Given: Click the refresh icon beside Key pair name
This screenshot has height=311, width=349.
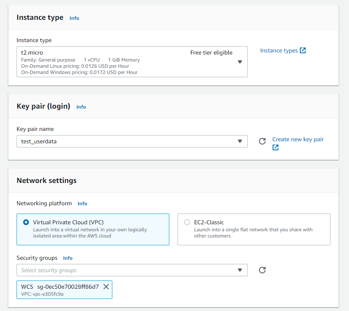Looking at the screenshot, I should (262, 141).
